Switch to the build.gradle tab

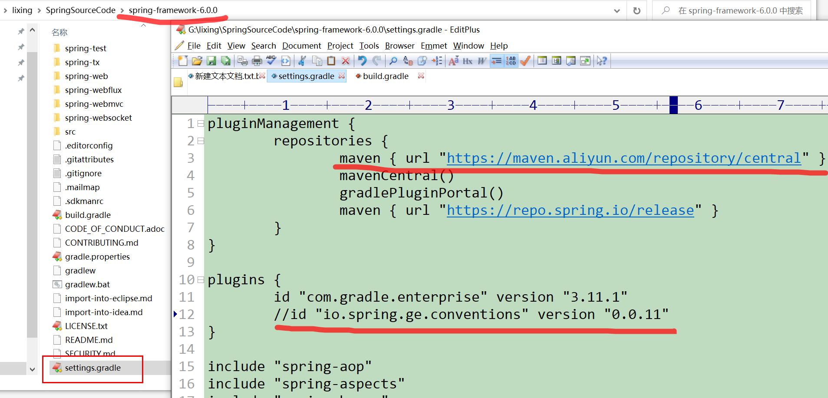click(386, 76)
